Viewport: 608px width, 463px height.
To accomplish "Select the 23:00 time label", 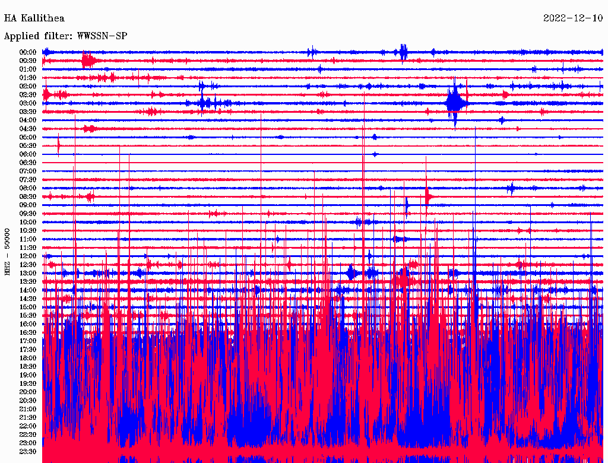I will (28, 443).
